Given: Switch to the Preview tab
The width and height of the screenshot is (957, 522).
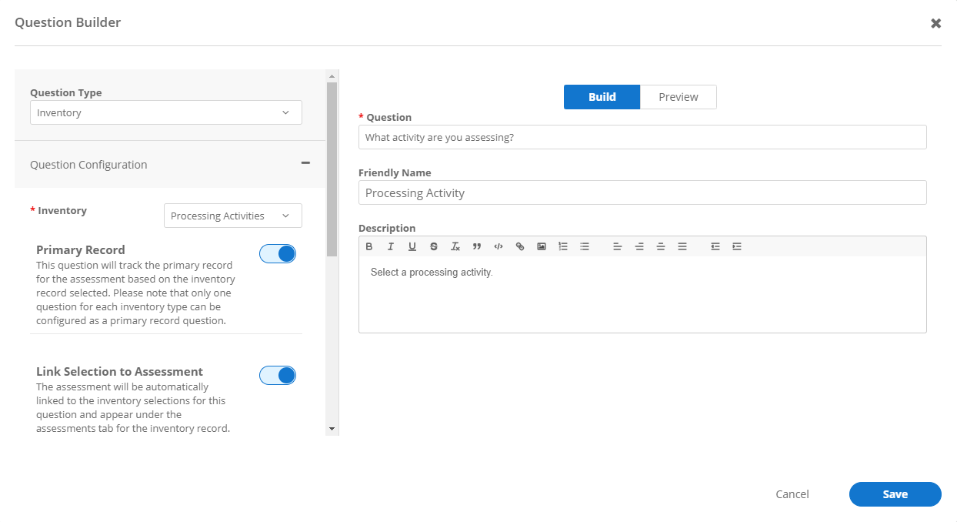Looking at the screenshot, I should pyautogui.click(x=678, y=97).
